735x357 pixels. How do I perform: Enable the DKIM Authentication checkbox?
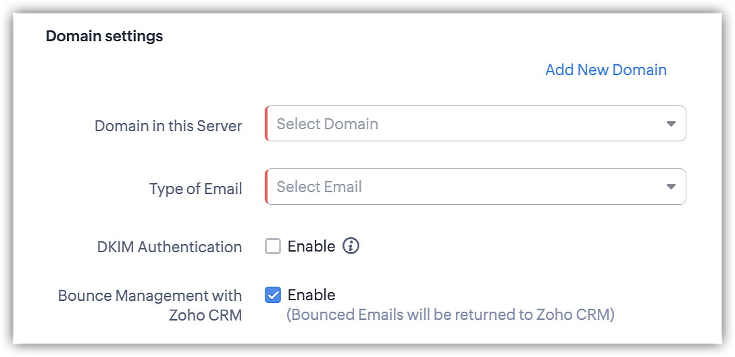coord(273,246)
